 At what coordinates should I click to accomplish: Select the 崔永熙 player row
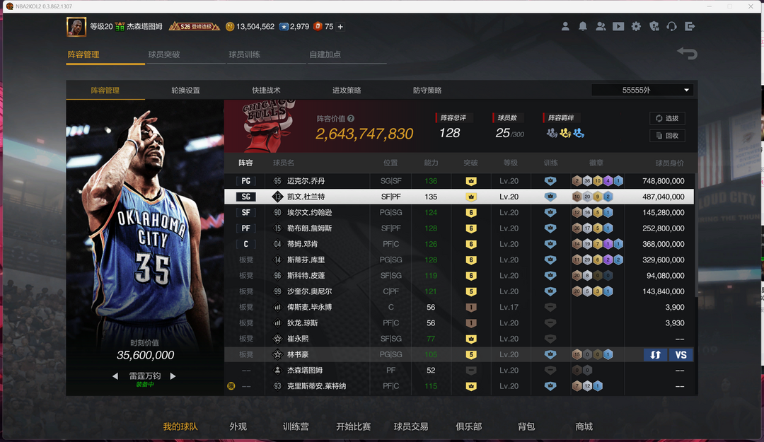(x=458, y=339)
